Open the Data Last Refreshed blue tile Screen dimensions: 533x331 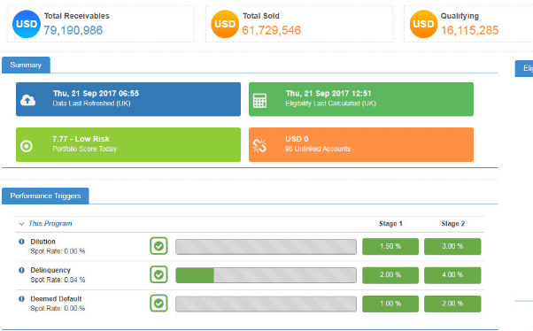click(x=128, y=99)
